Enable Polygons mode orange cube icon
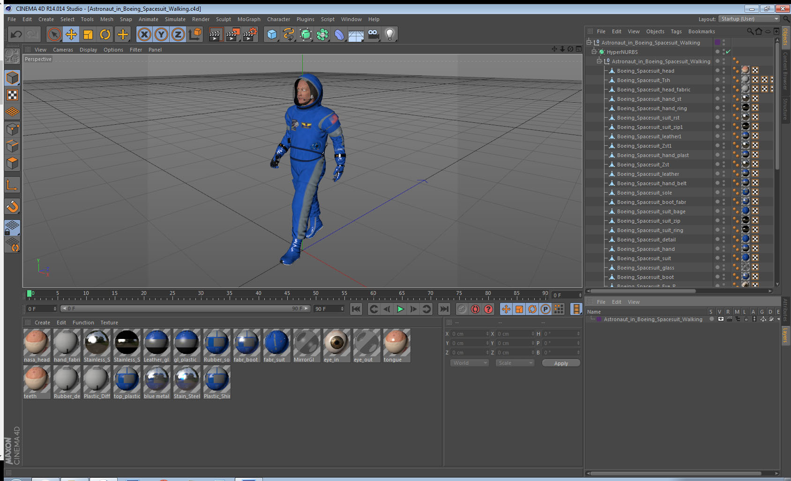 (12, 163)
